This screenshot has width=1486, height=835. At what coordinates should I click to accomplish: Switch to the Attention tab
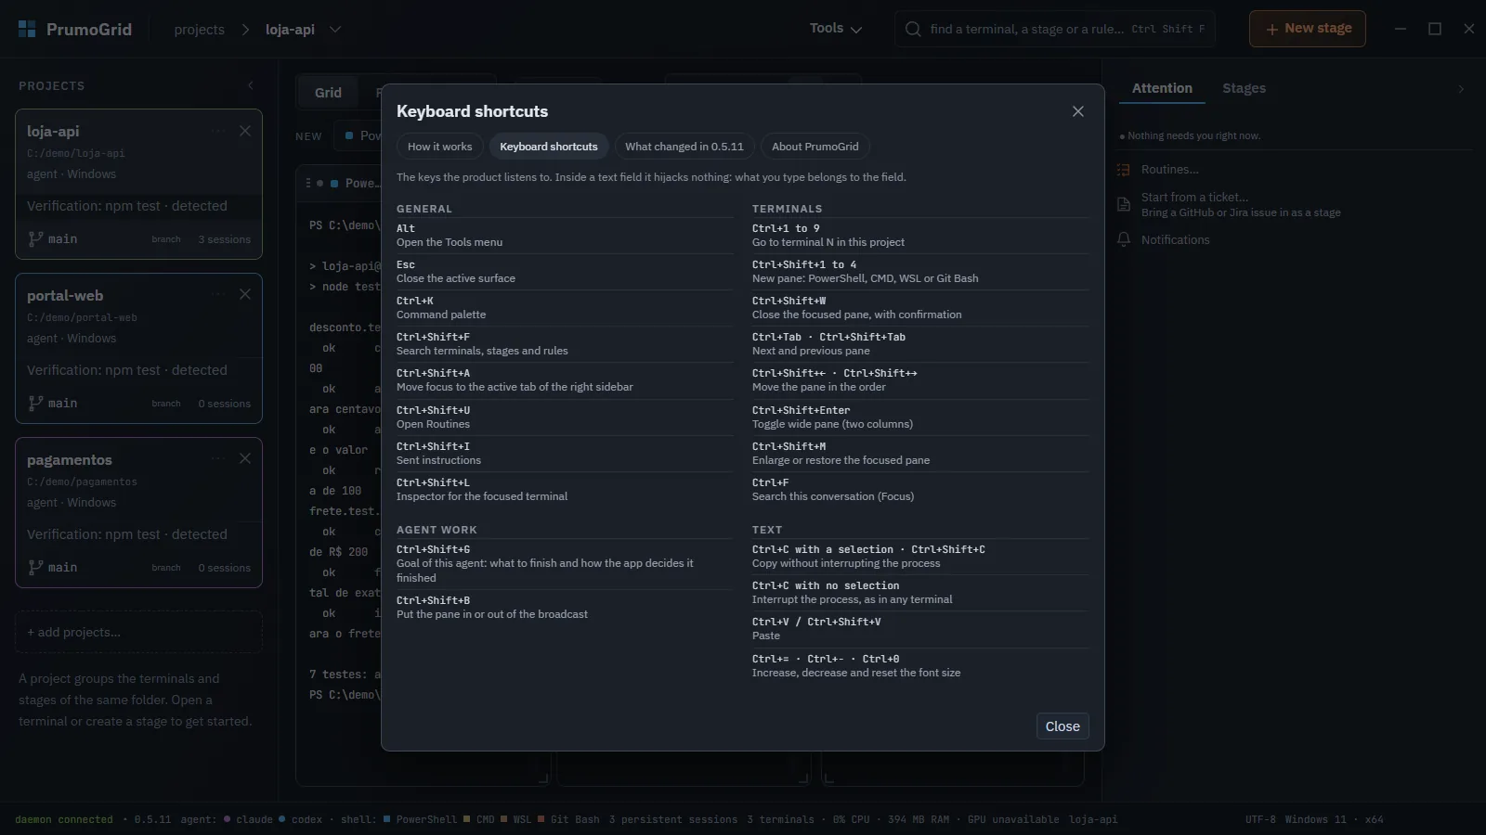click(x=1162, y=88)
